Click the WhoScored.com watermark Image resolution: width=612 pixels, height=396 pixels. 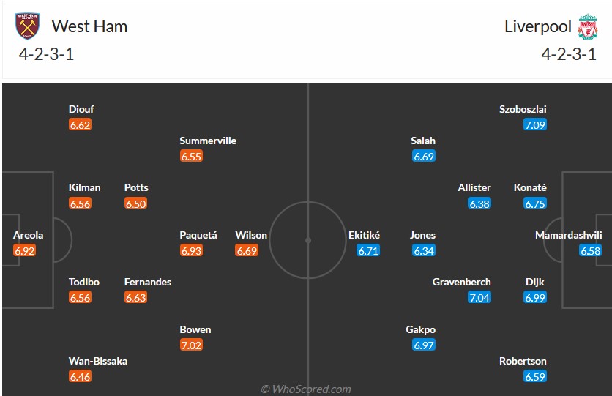pos(306,389)
